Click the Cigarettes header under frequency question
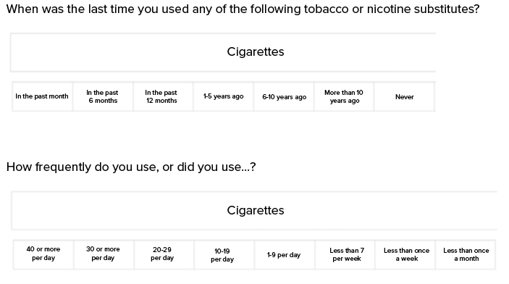 [254, 211]
